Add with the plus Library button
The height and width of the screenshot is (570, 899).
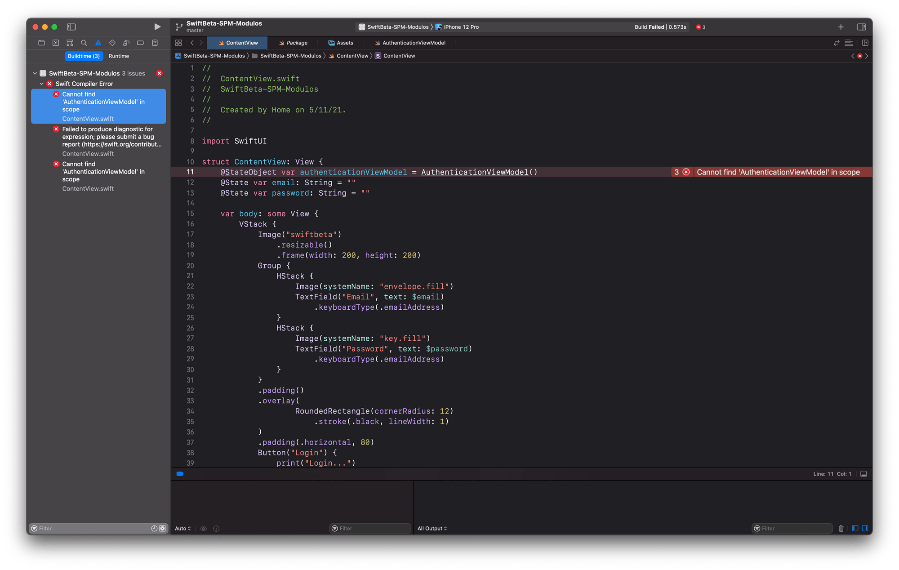point(841,27)
